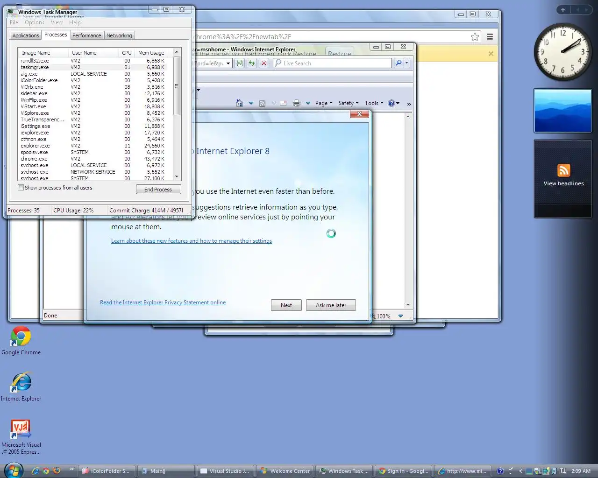This screenshot has width=598, height=478.
Task: Click End Process button
Action: click(158, 190)
